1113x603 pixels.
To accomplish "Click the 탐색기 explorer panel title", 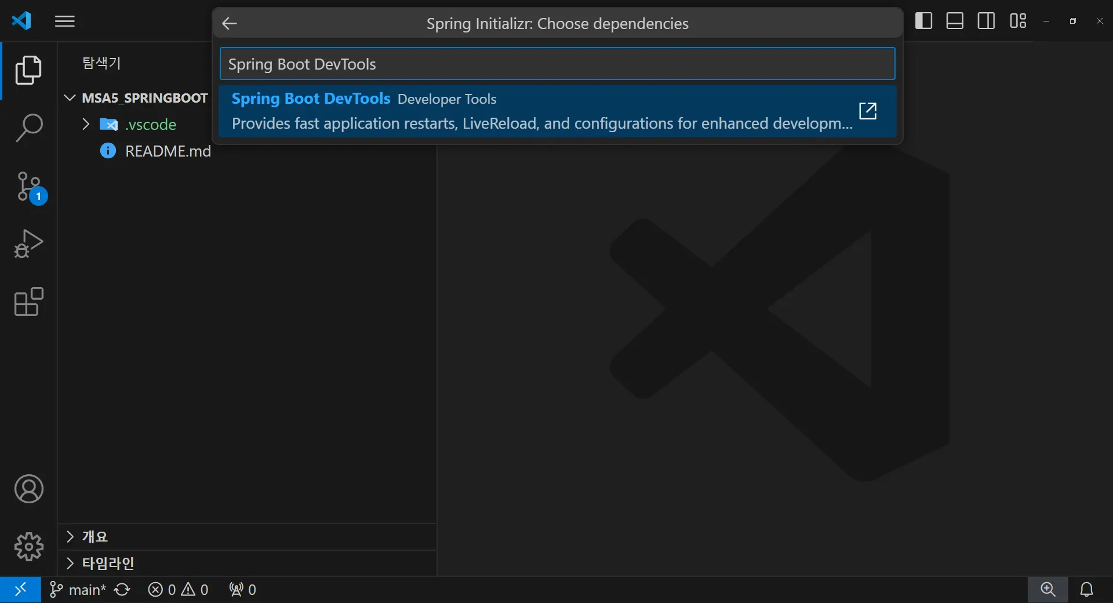I will coord(101,63).
